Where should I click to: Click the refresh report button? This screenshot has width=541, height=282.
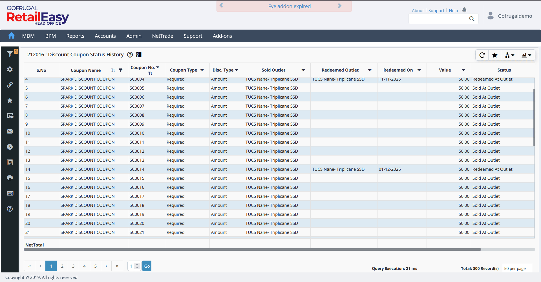coord(482,55)
